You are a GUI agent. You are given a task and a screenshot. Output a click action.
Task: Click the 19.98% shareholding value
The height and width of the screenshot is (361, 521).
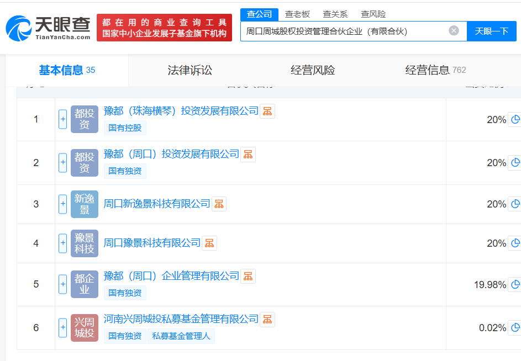490,285
